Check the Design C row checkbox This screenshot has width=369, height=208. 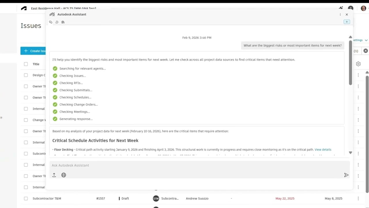[26, 75]
